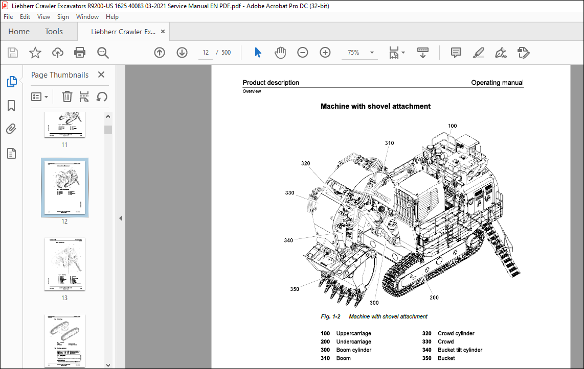Delete selected page thumbnail trash icon
Screen dimensions: 584x369
tap(66, 96)
